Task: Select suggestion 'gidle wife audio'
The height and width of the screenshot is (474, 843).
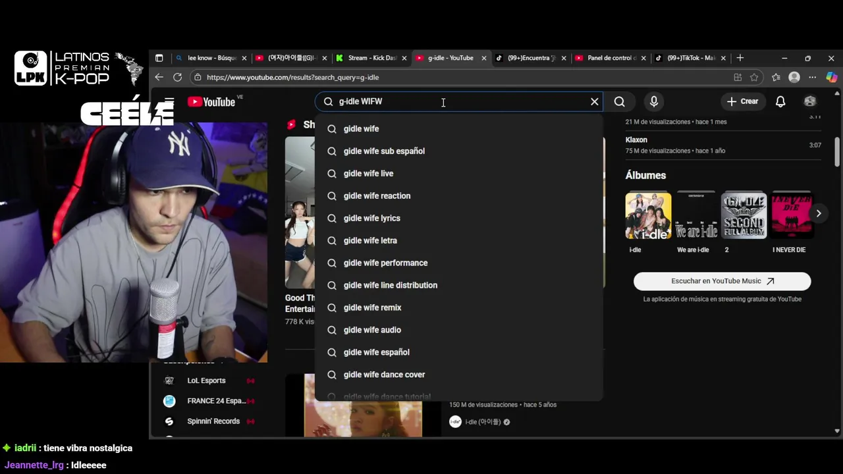Action: (459, 330)
